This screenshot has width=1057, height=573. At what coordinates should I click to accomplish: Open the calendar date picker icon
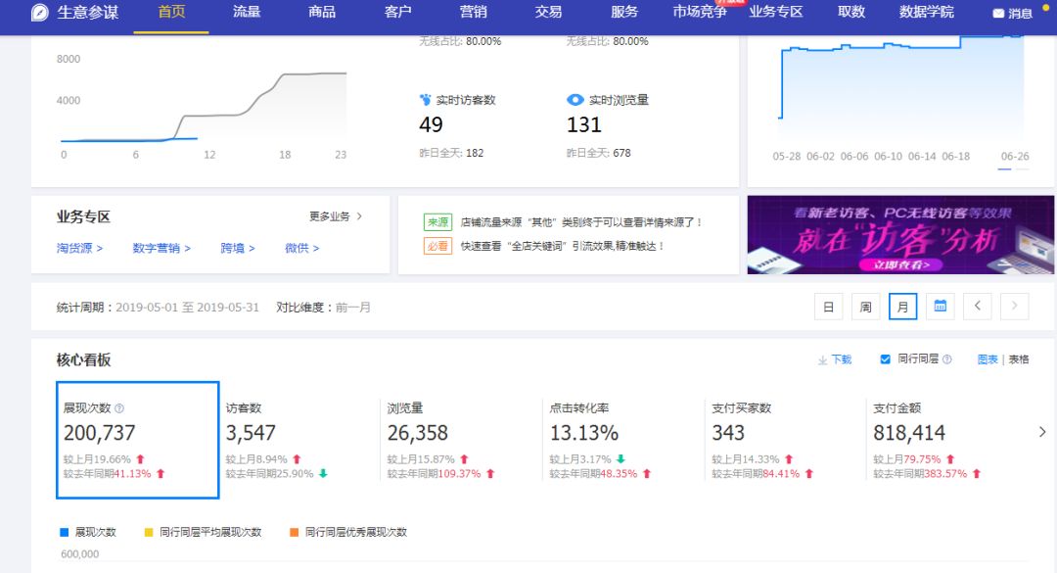940,307
